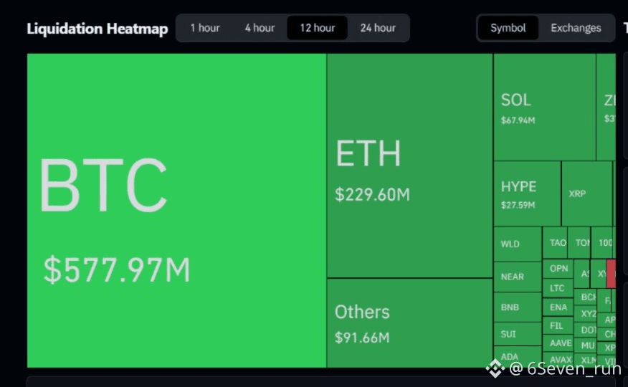This screenshot has height=387, width=628.
Task: Click the ENA heatmap tile
Action: (x=558, y=307)
